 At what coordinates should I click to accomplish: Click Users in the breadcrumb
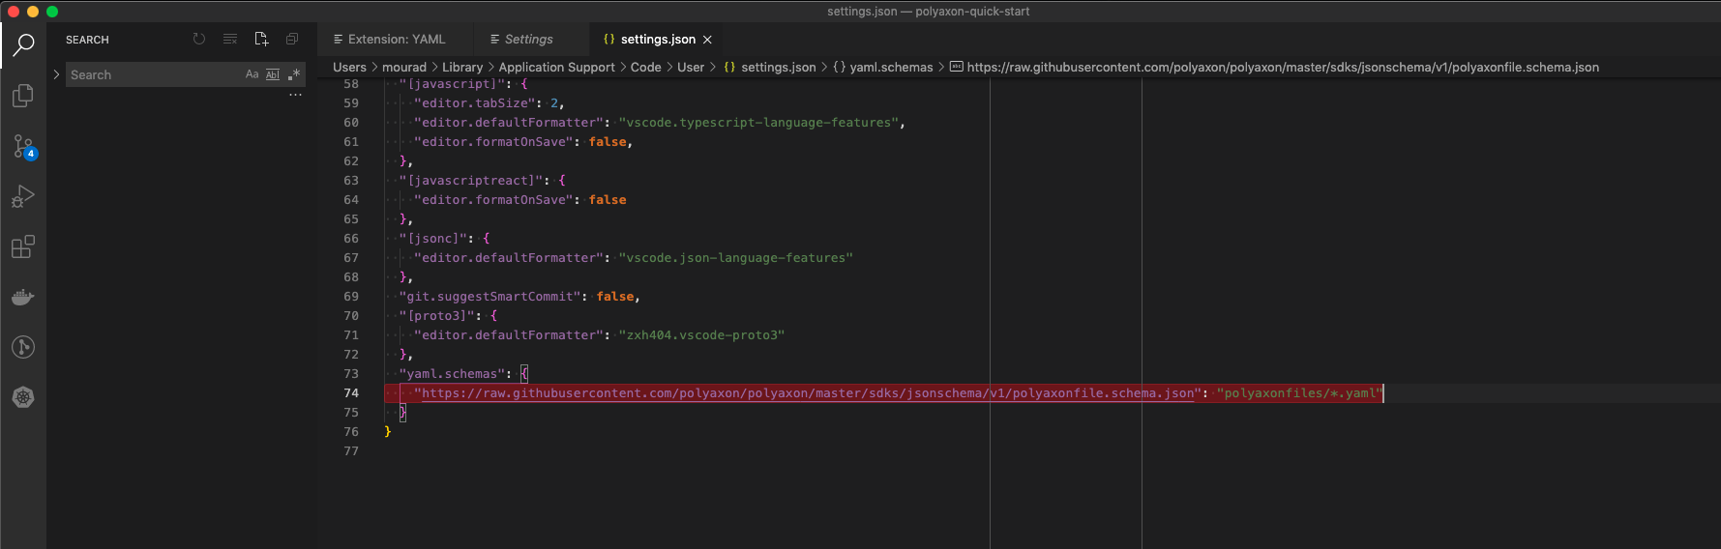[349, 67]
